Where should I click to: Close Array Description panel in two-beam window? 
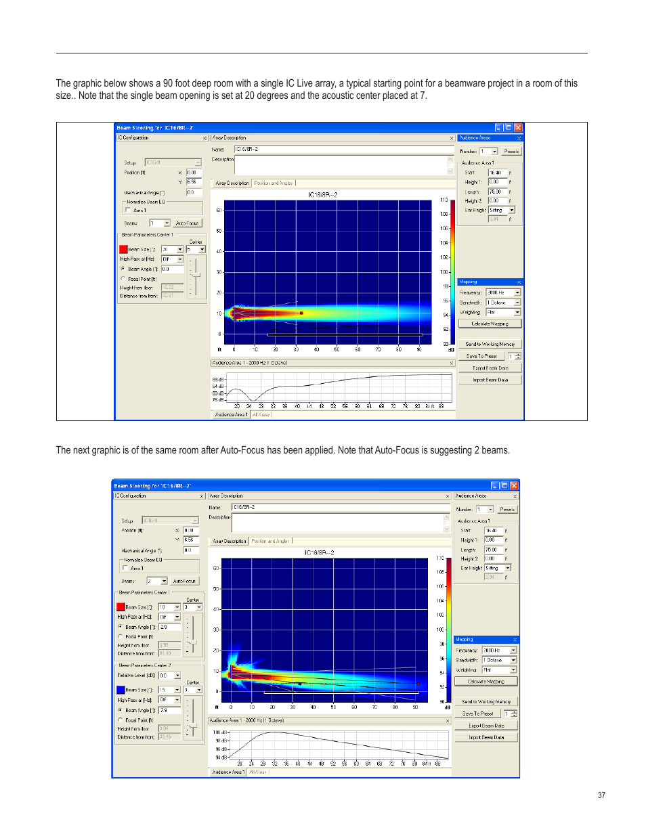tap(448, 496)
